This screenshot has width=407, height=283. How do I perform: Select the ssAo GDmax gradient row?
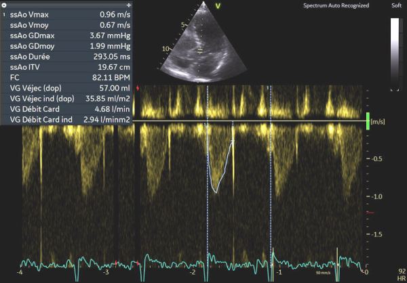[68, 35]
